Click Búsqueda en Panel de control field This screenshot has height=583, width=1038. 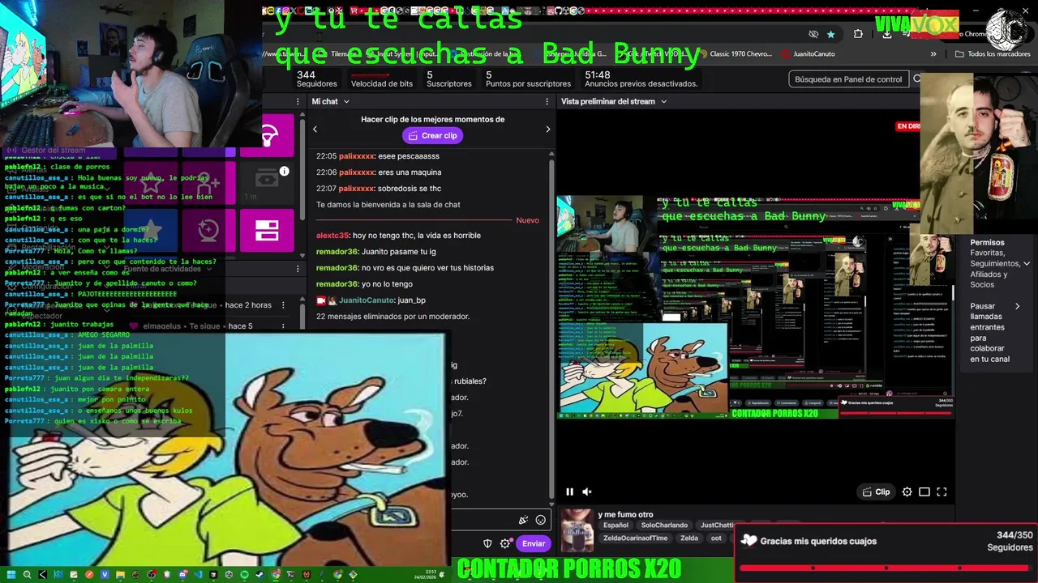tap(848, 79)
